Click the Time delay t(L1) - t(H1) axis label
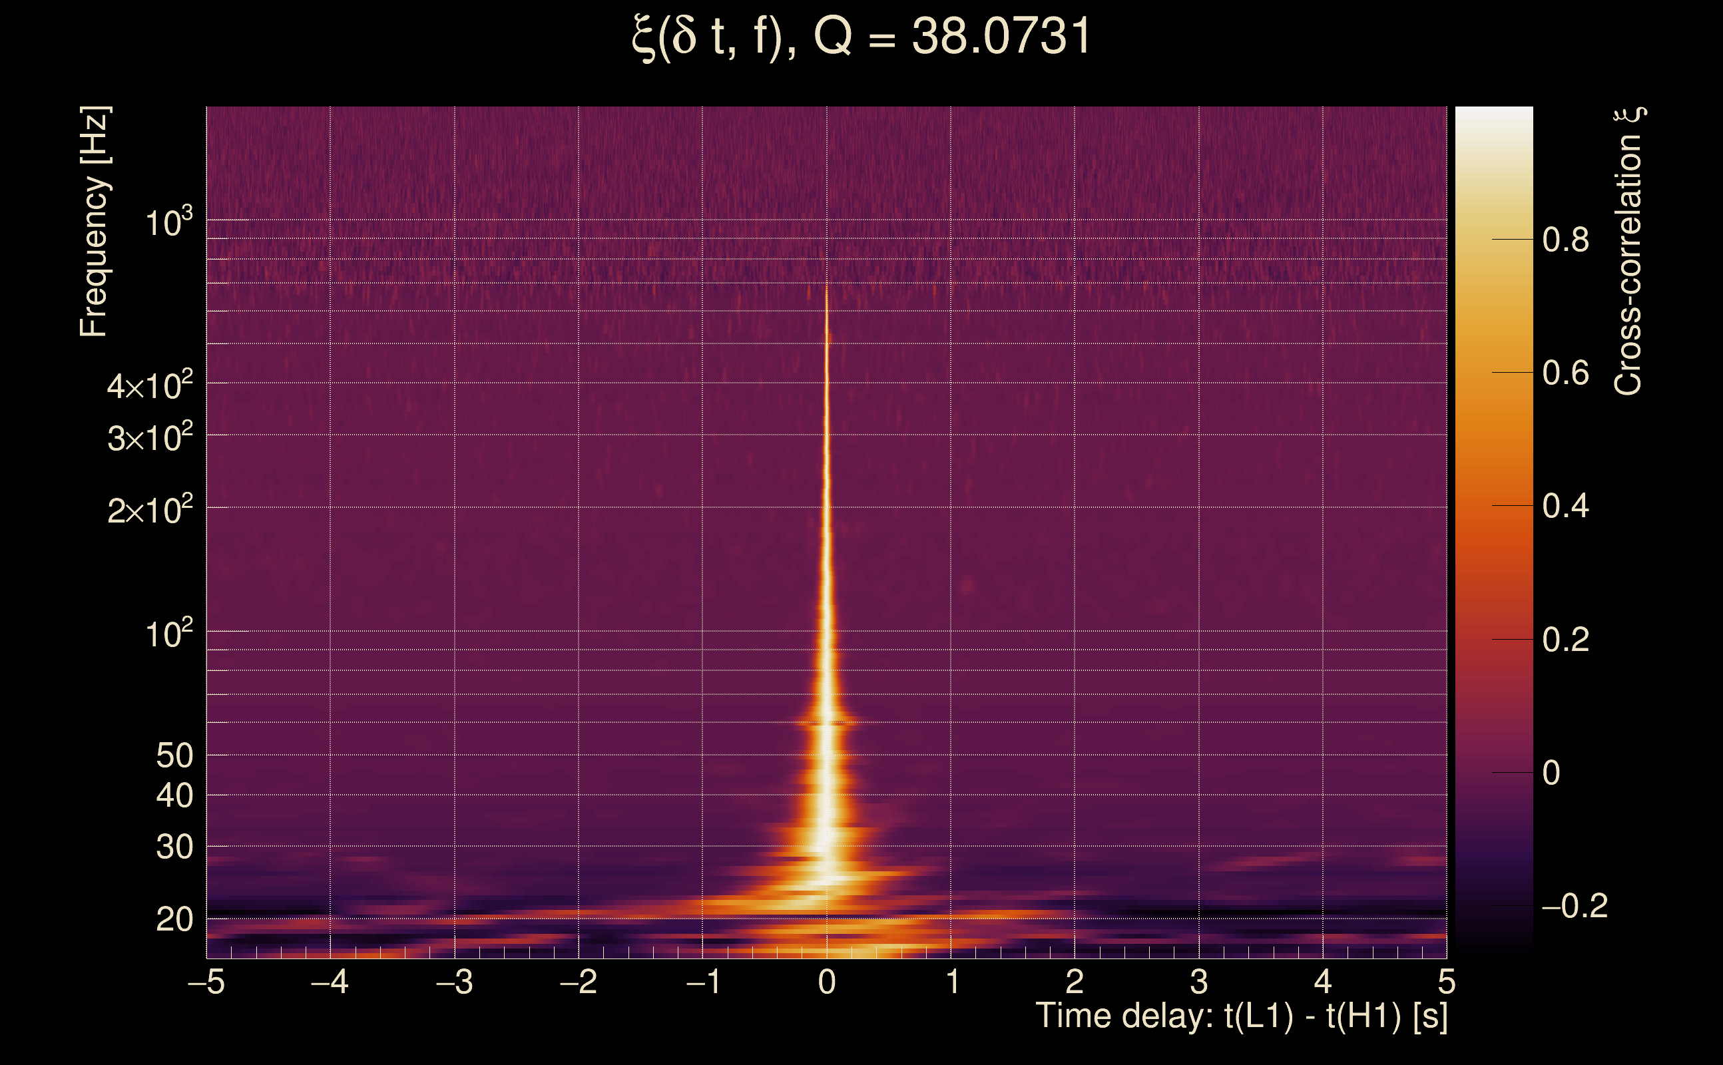This screenshot has width=1723, height=1065. 1241,1016
